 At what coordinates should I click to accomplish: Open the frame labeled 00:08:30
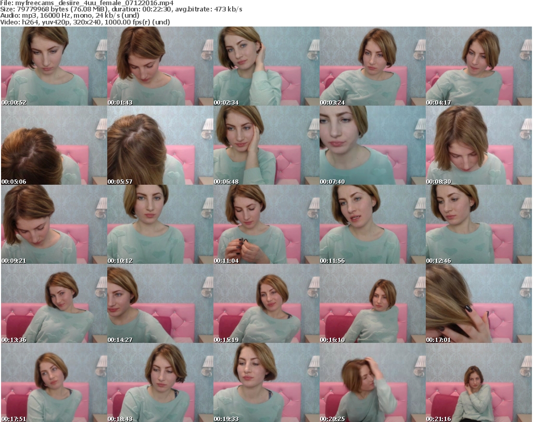tap(478, 145)
